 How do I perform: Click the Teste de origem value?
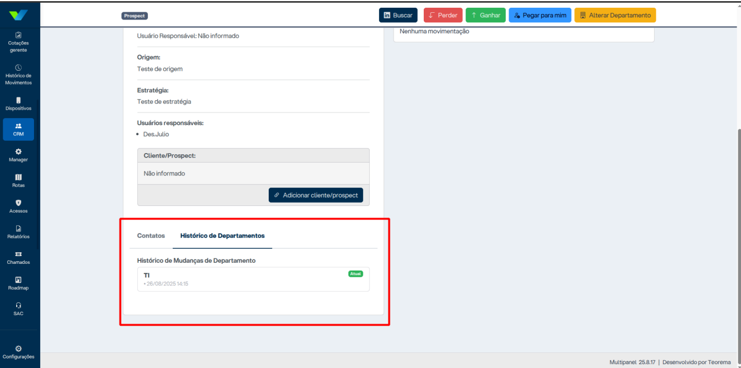[x=160, y=69]
